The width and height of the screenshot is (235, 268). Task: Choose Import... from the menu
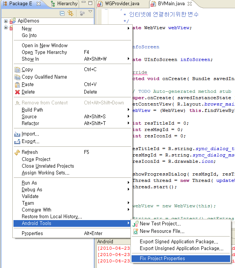point(72,134)
